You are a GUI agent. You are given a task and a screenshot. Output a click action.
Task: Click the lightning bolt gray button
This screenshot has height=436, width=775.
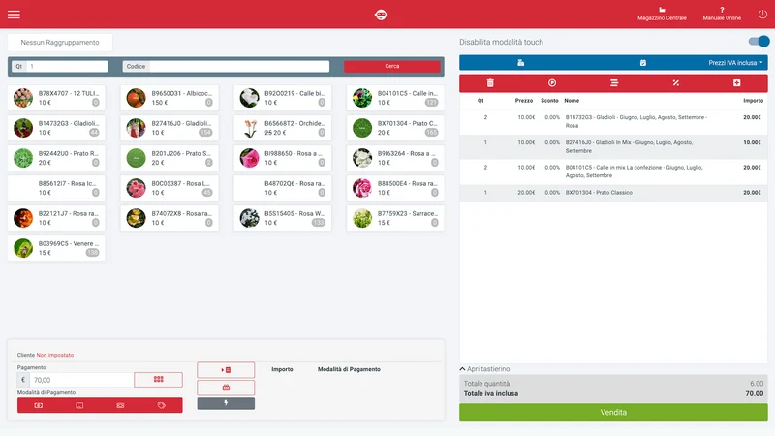click(226, 403)
